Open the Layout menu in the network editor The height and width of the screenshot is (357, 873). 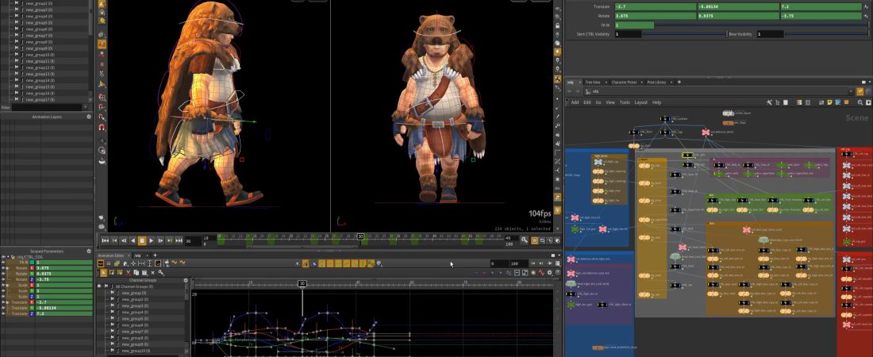[x=640, y=102]
